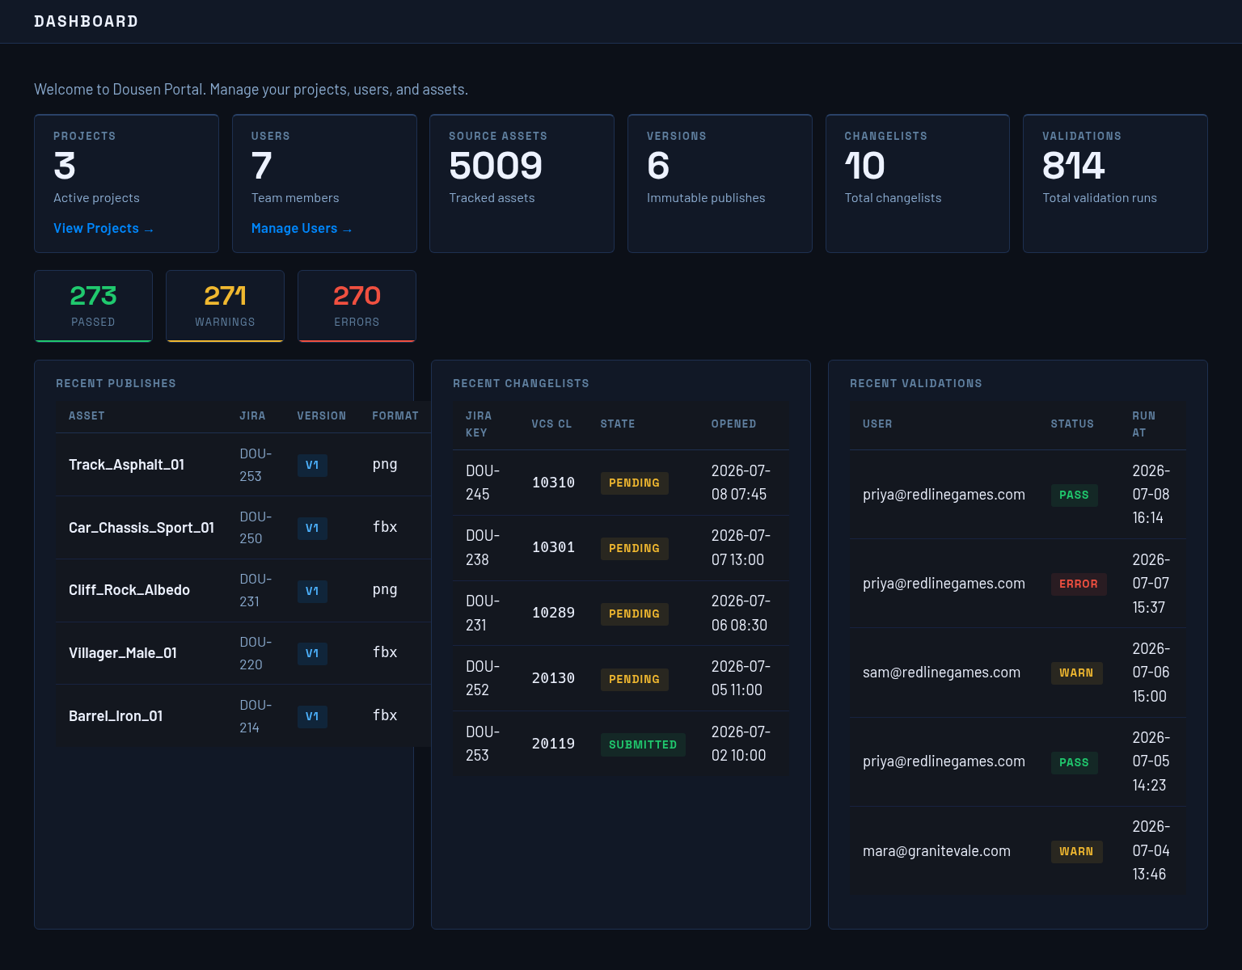Click run time 2026-07-04 13:46
The width and height of the screenshot is (1242, 970).
1151,850
